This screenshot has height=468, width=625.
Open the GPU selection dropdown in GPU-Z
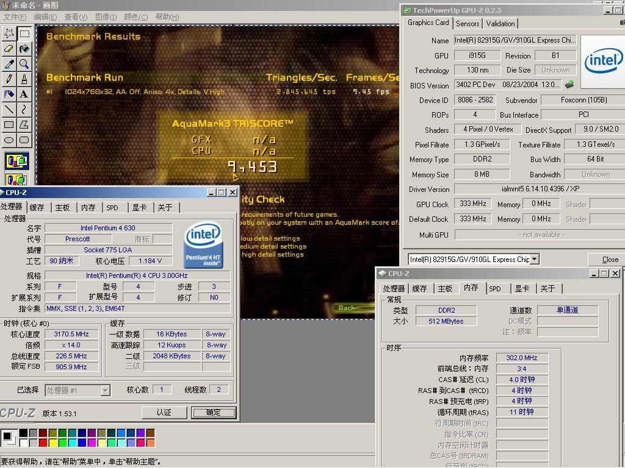coord(535,259)
